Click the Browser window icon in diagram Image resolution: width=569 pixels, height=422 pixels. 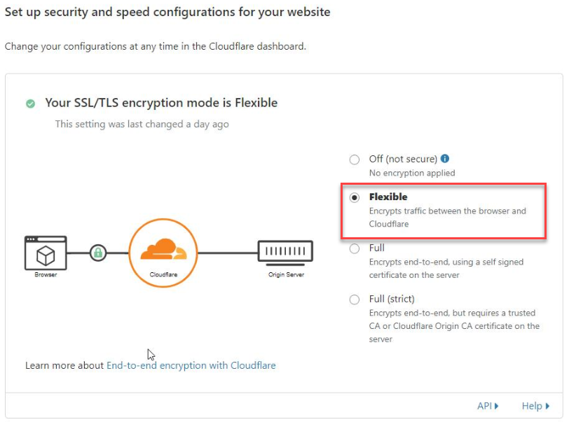[46, 253]
